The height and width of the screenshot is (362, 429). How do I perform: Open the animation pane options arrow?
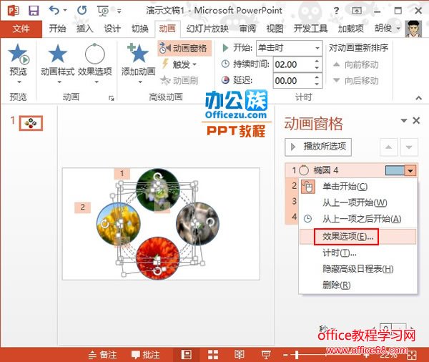click(x=403, y=120)
